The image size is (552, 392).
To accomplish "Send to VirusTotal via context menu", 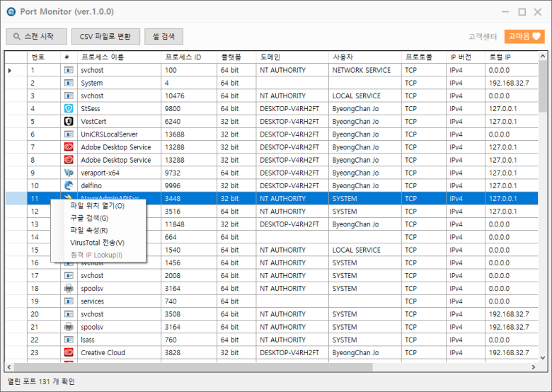I will click(98, 243).
